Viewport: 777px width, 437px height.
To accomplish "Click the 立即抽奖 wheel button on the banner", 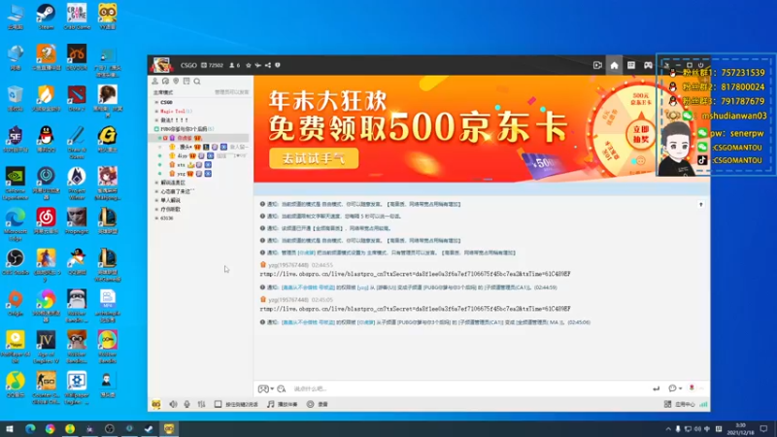I will [641, 134].
